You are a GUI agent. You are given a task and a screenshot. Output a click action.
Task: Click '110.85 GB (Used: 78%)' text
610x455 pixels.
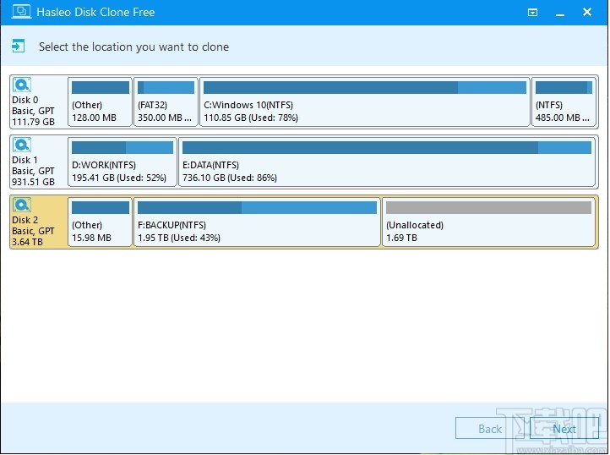pyautogui.click(x=251, y=118)
